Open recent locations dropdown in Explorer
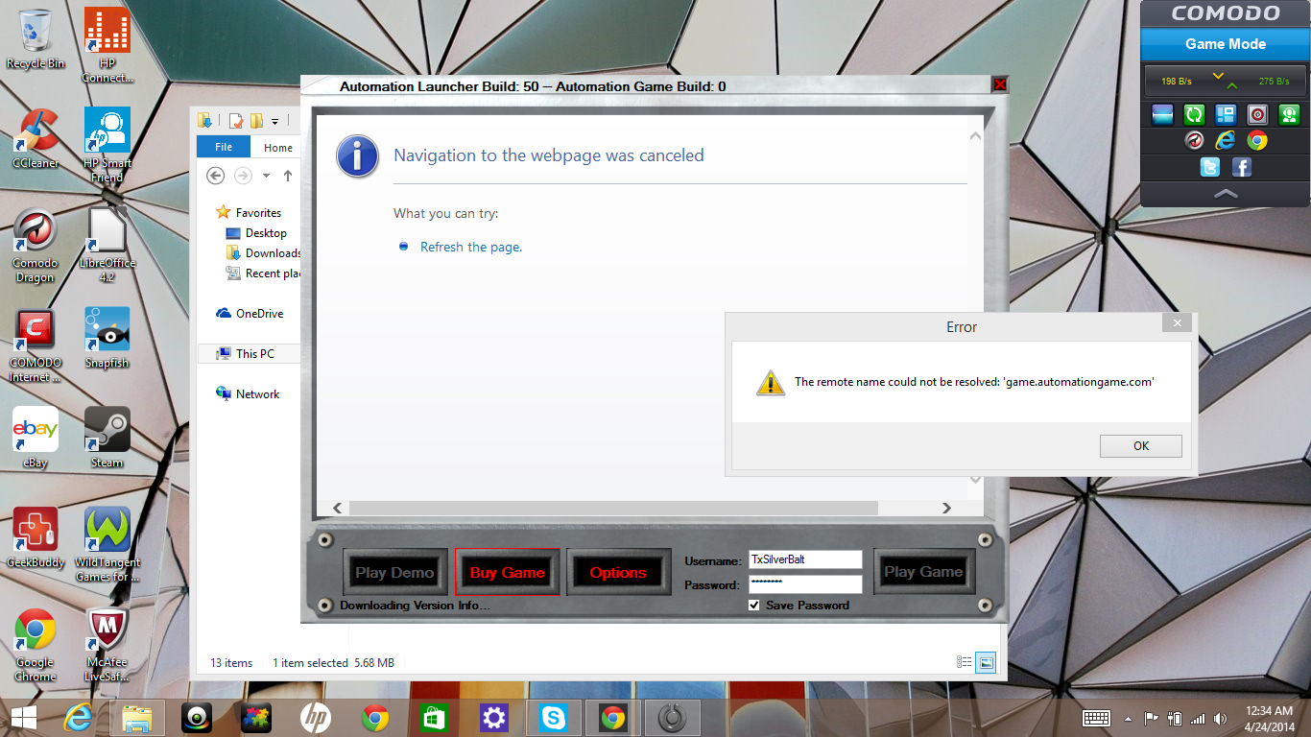The height and width of the screenshot is (737, 1311). [x=266, y=176]
